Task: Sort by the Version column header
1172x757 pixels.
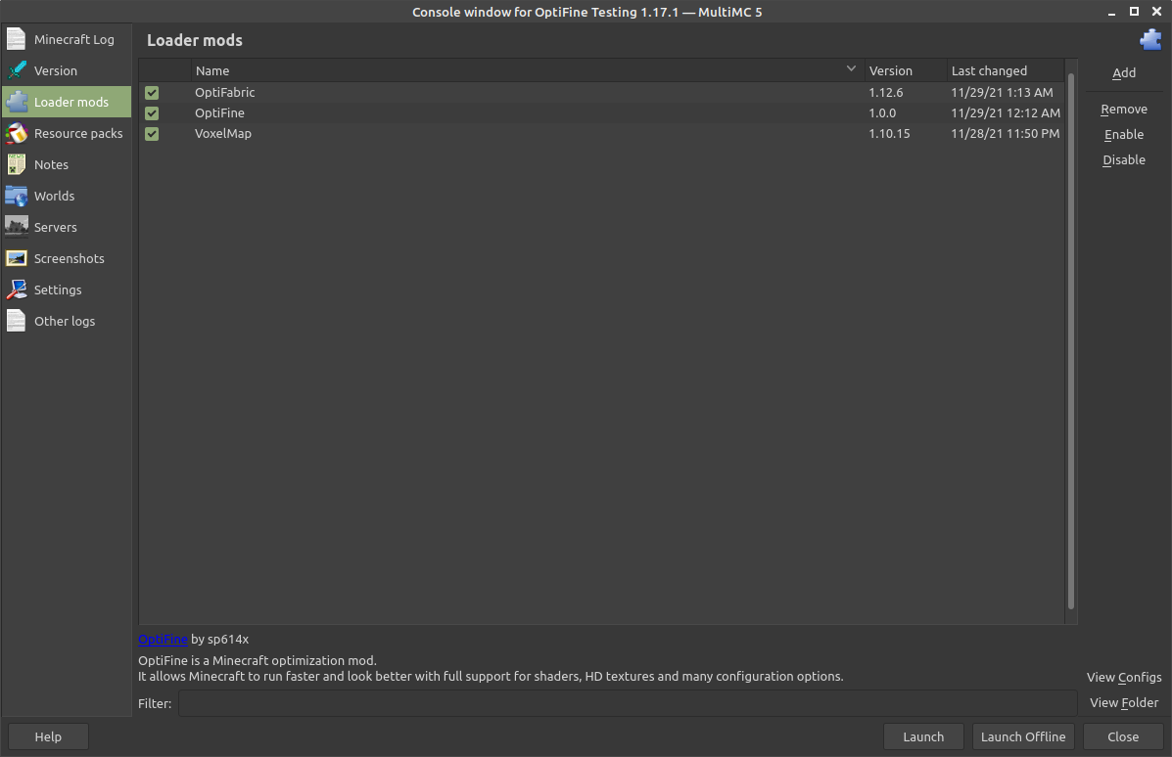Action: click(905, 71)
